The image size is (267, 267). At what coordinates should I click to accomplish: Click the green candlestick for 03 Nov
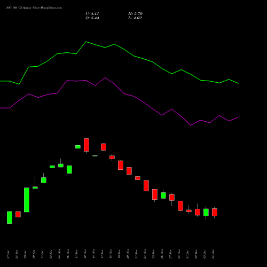click(52, 167)
